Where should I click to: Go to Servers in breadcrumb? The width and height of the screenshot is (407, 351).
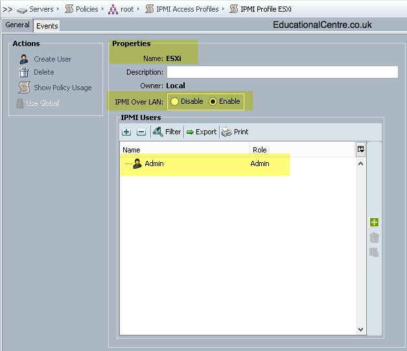click(x=41, y=9)
